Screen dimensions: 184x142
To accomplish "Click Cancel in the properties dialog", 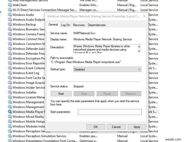I will [116, 127].
